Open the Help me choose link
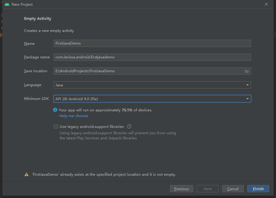 click(x=74, y=116)
